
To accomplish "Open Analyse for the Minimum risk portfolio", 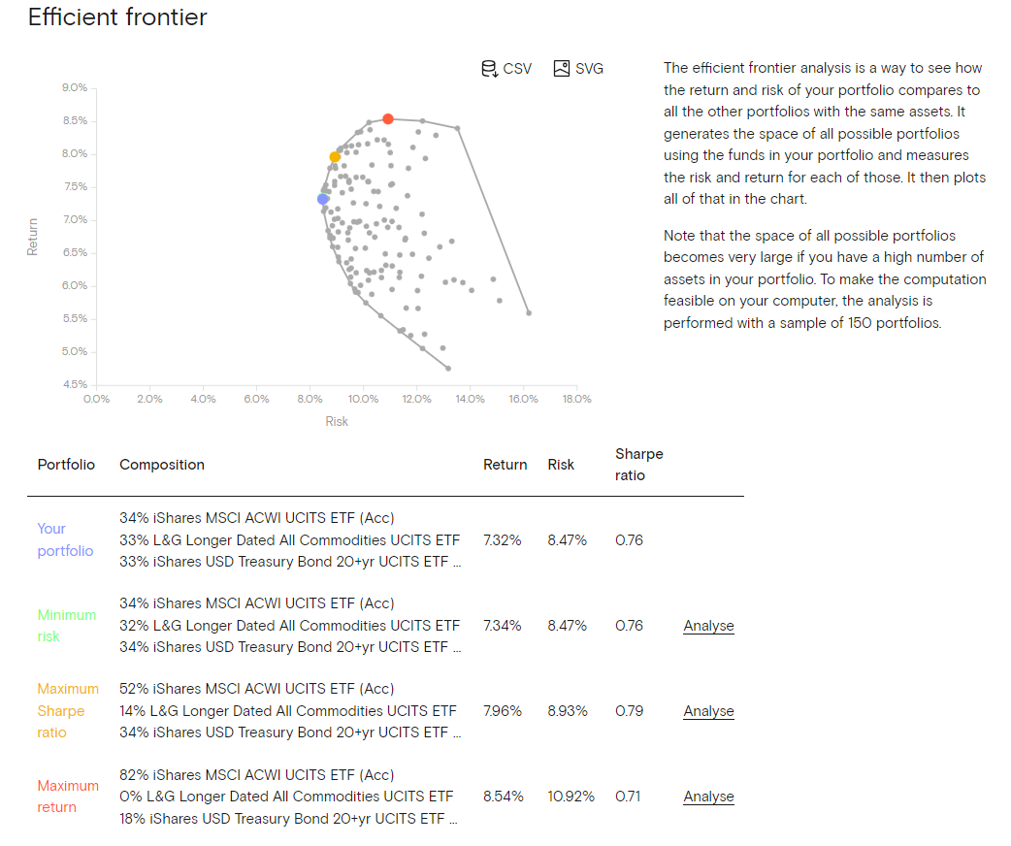I will tap(708, 626).
